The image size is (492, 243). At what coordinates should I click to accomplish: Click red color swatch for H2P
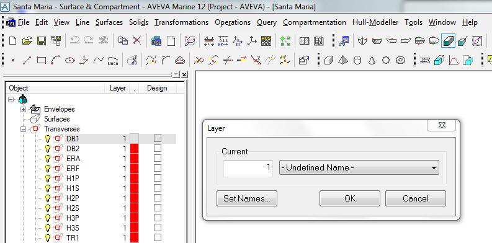coord(134,198)
